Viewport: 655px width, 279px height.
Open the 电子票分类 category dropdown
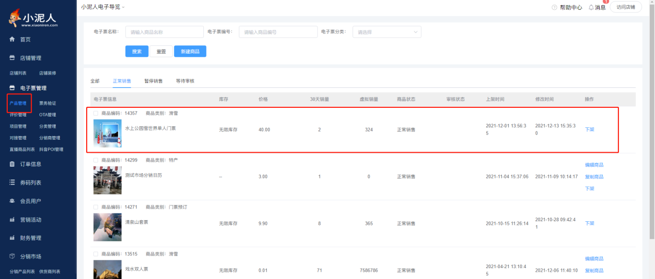(387, 32)
